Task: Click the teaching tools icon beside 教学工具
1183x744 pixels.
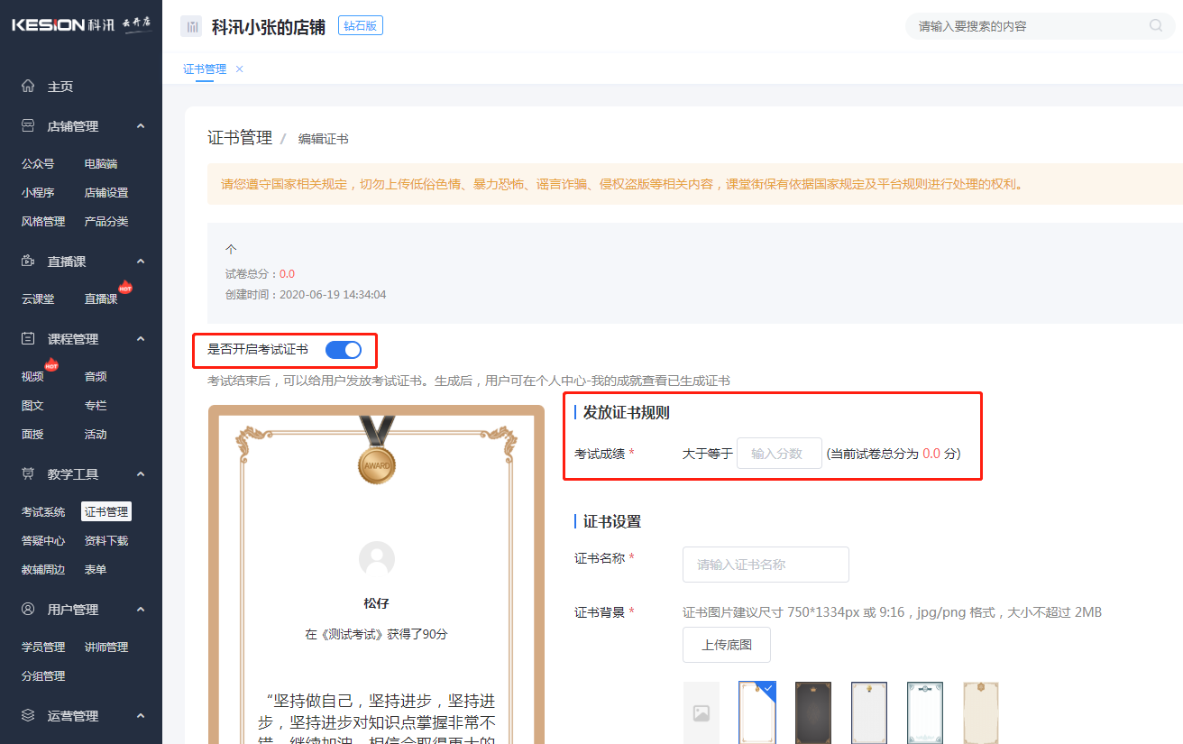Action: pos(27,473)
